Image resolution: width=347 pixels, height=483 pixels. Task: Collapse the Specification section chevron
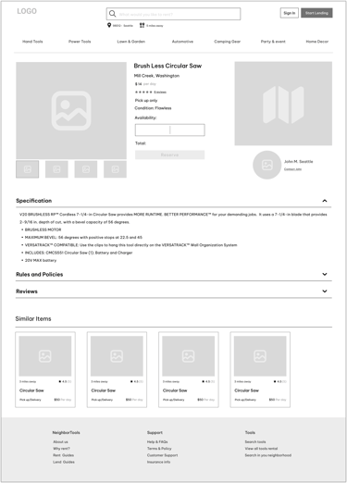[325, 201]
